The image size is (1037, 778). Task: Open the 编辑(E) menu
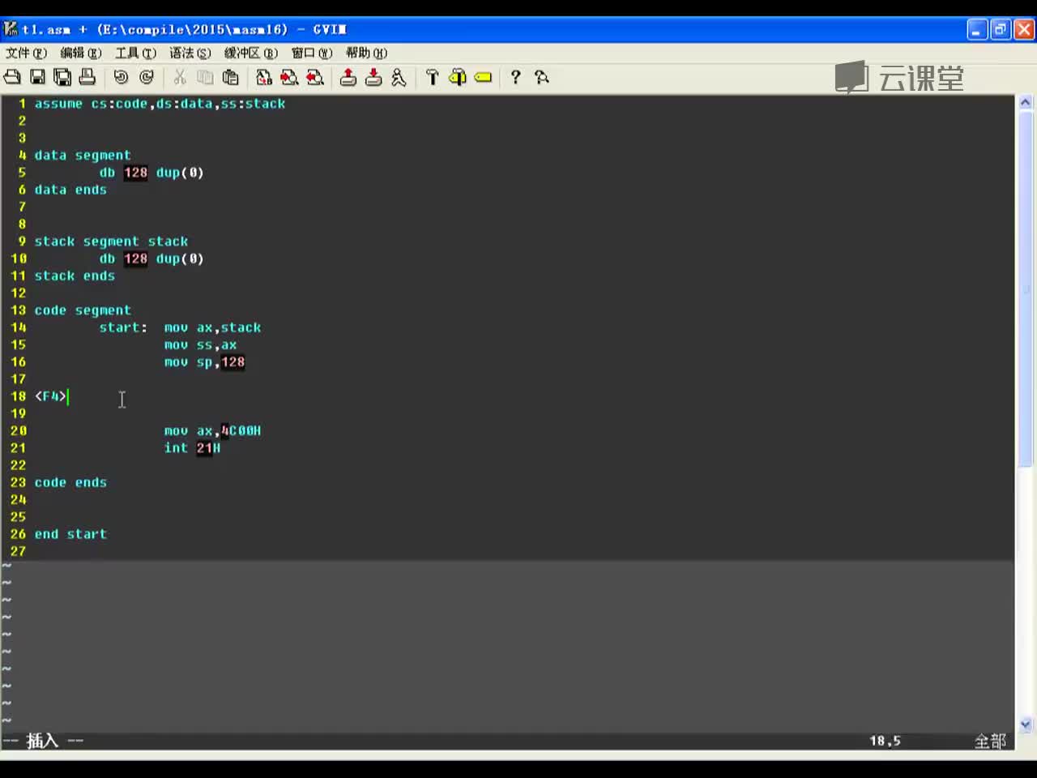pyautogui.click(x=81, y=53)
